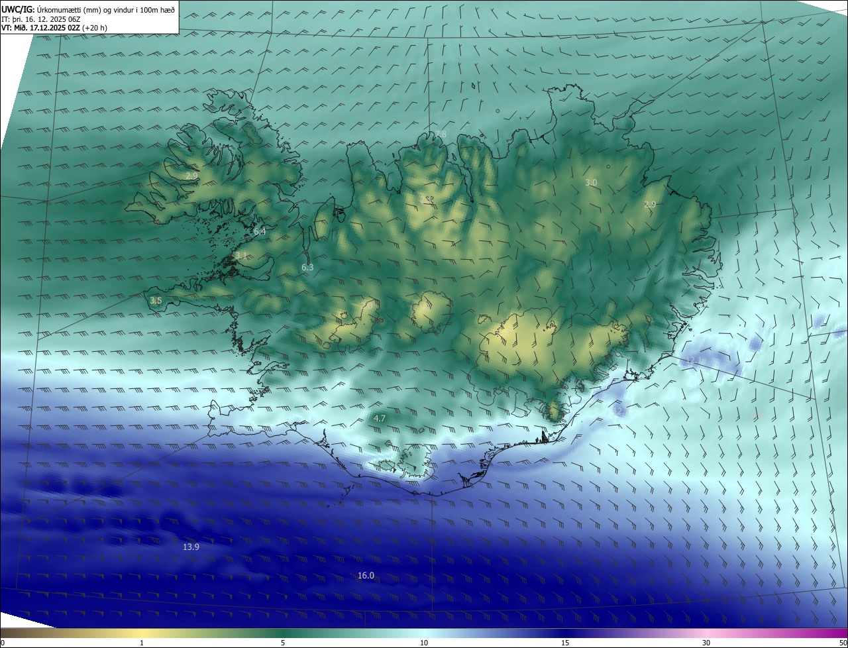This screenshot has width=848, height=648.
Task: Click the colour scale tick label 0
Action: coord(3,643)
